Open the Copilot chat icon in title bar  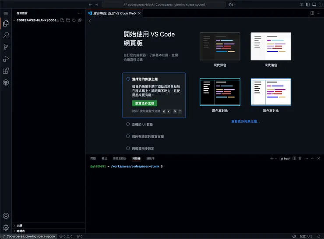tap(231, 4)
